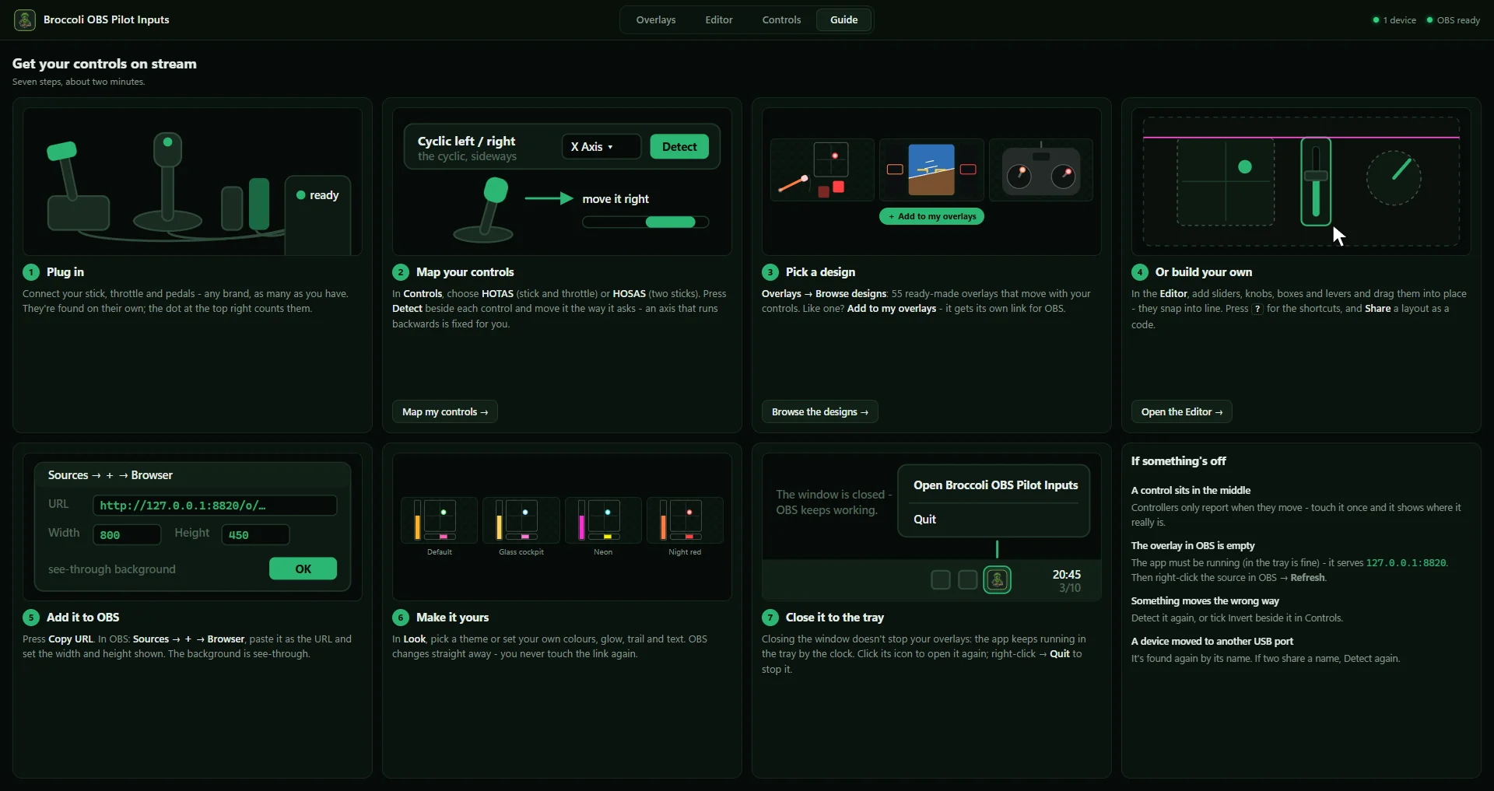The height and width of the screenshot is (791, 1494).
Task: Click the OBS ready status indicator
Action: point(1453,20)
